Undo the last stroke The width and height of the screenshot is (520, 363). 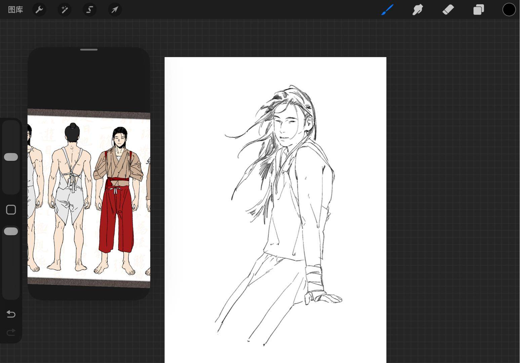pyautogui.click(x=11, y=314)
